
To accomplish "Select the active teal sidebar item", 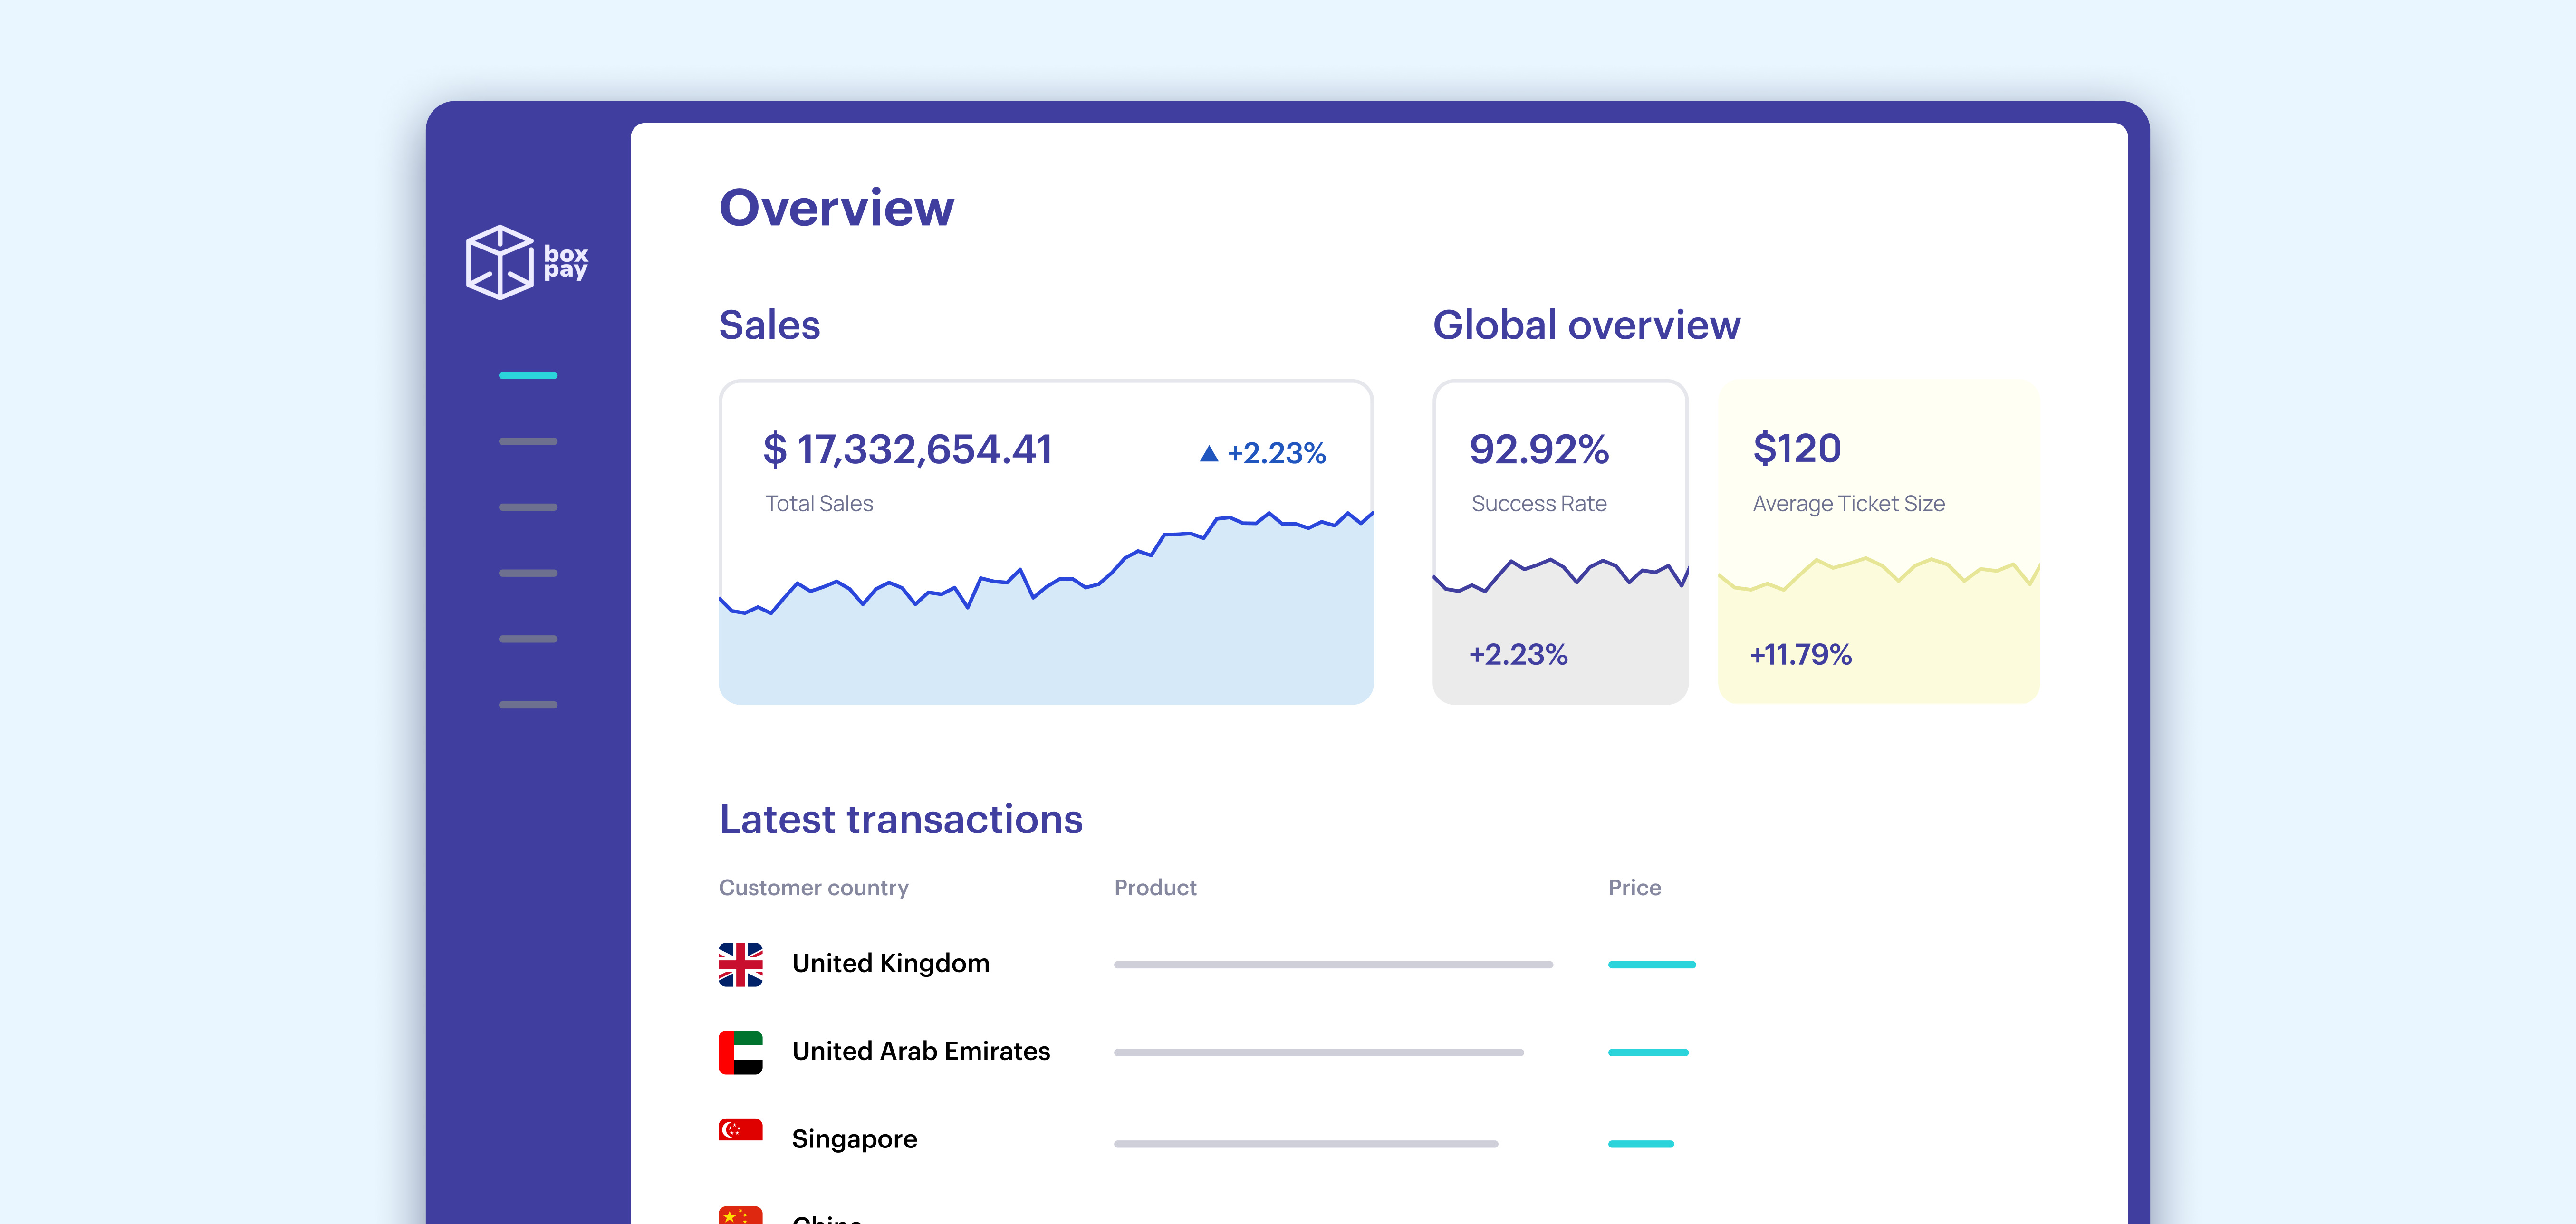I will (527, 375).
